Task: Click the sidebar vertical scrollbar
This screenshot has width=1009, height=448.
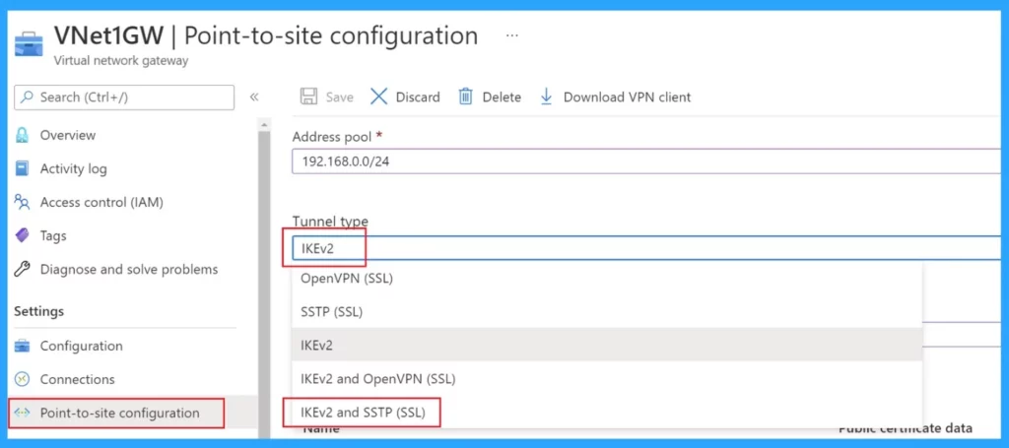Action: (264, 283)
